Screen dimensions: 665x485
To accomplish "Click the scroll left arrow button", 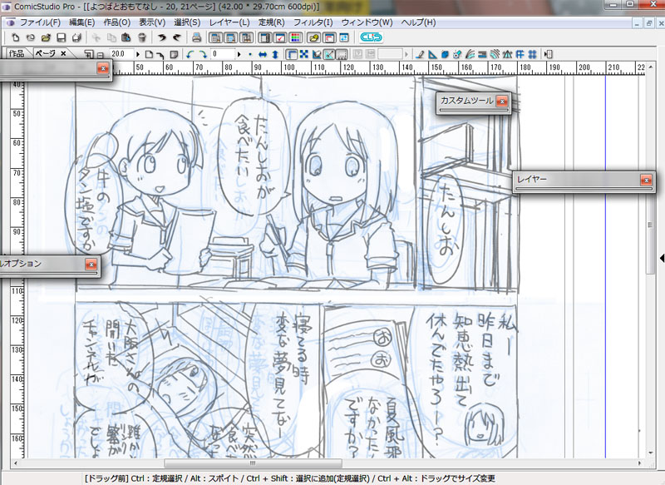I will point(16,463).
